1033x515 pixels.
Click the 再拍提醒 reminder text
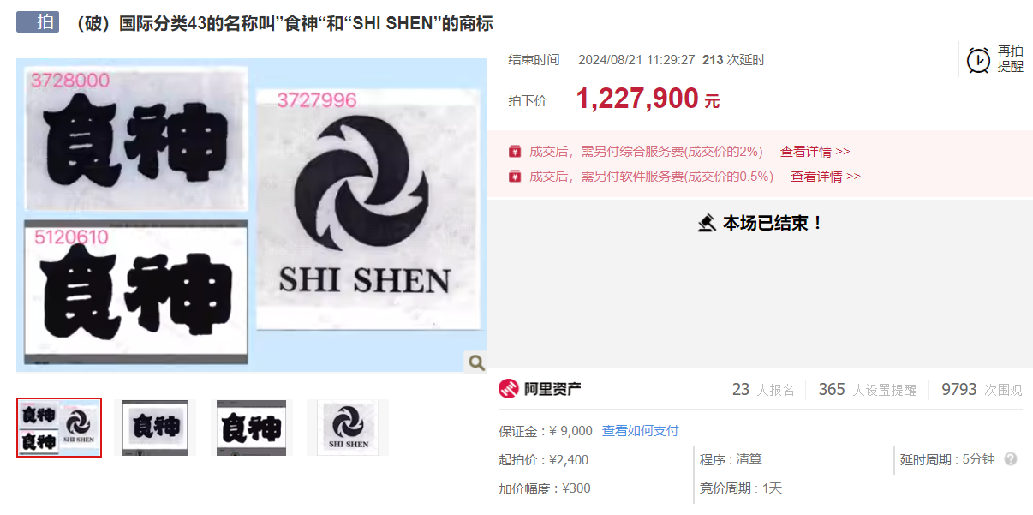(x=1011, y=59)
